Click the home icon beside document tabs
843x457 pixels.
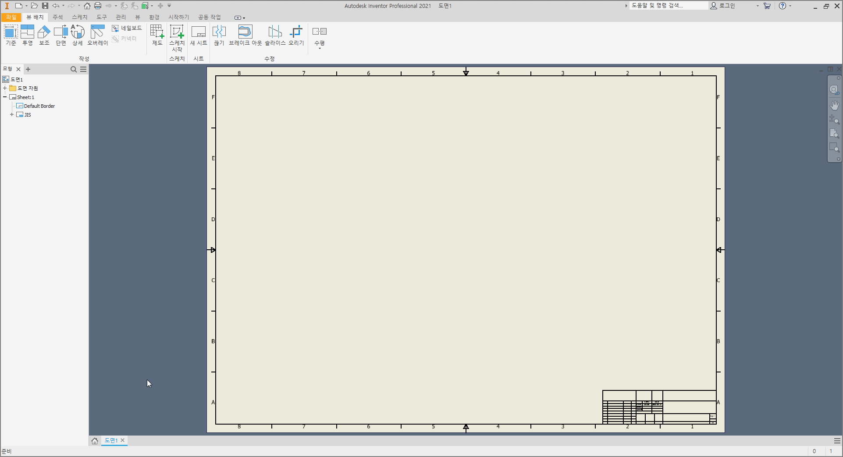click(95, 441)
